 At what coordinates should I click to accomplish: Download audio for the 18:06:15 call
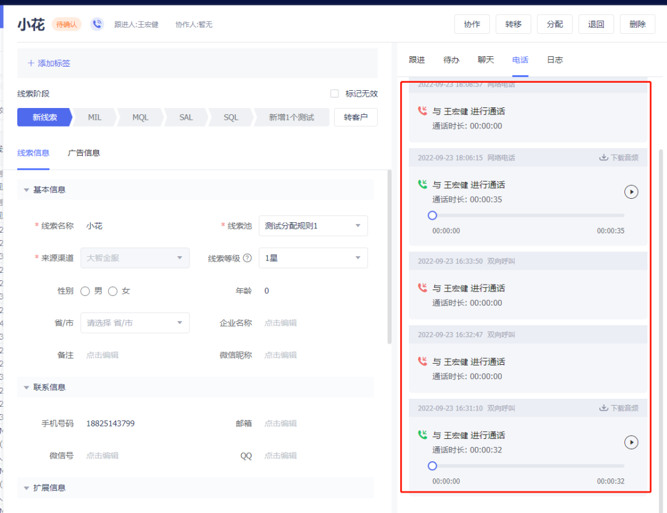click(x=619, y=157)
